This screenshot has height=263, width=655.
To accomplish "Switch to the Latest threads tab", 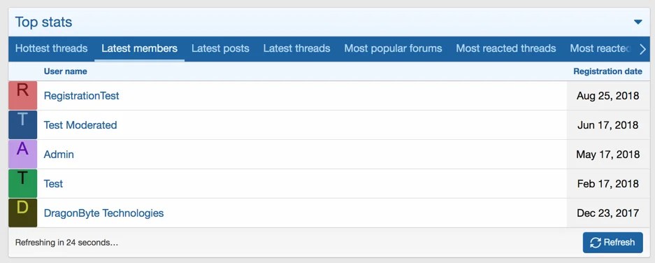I will (x=296, y=48).
